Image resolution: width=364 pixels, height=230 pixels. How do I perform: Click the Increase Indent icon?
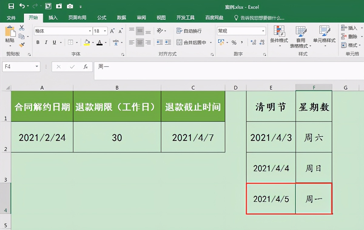pos(168,42)
